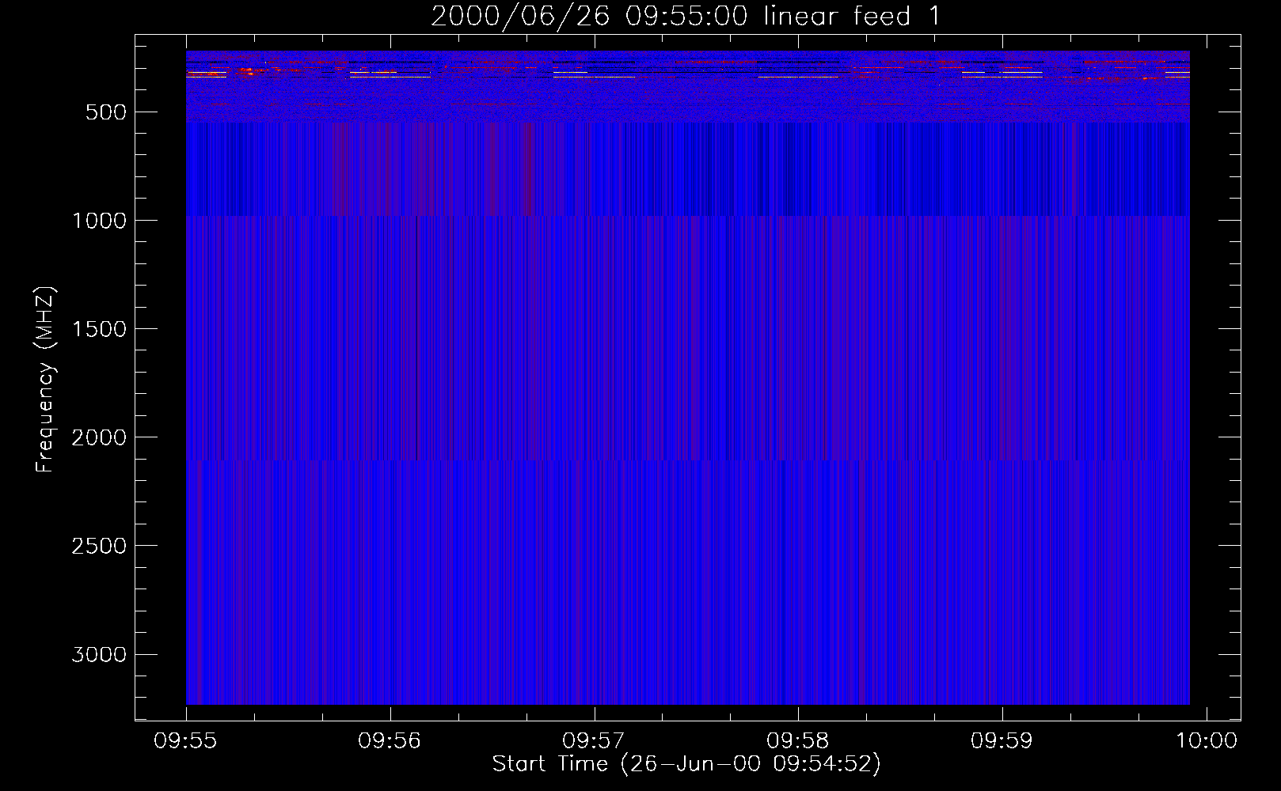The width and height of the screenshot is (1281, 791).
Task: Click the 'Start Time (26-Jun-00 09:54:52)' label
Action: pos(686,764)
